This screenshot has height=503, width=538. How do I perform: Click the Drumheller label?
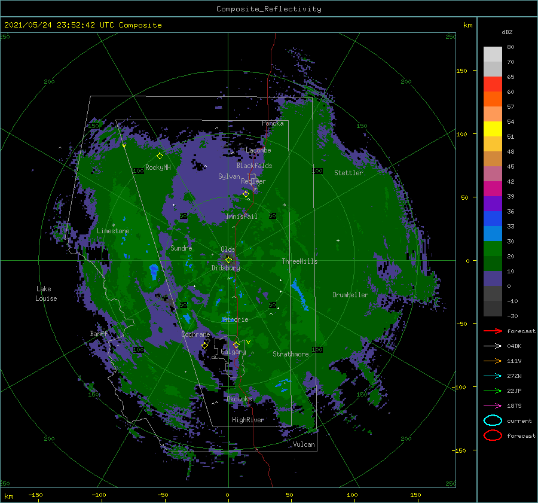pyautogui.click(x=350, y=295)
